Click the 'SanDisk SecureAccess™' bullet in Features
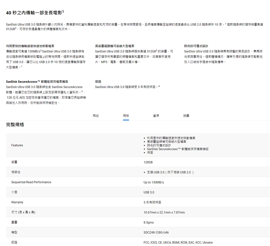270x246 pixels. tap(178, 149)
